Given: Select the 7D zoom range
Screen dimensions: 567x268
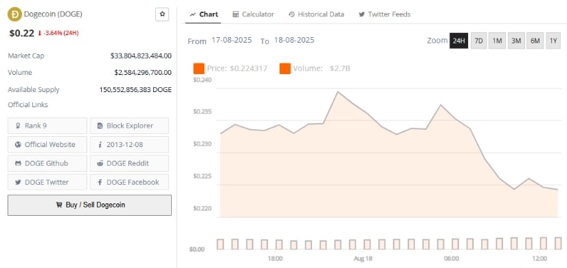Looking at the screenshot, I should [x=478, y=41].
